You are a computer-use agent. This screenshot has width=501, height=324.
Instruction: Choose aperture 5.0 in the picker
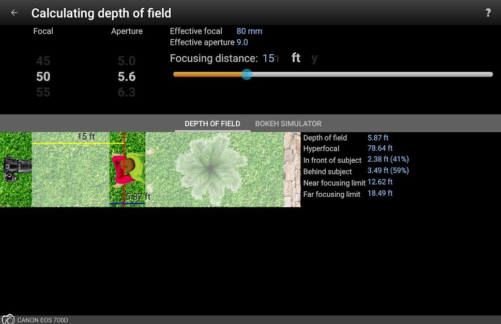126,61
